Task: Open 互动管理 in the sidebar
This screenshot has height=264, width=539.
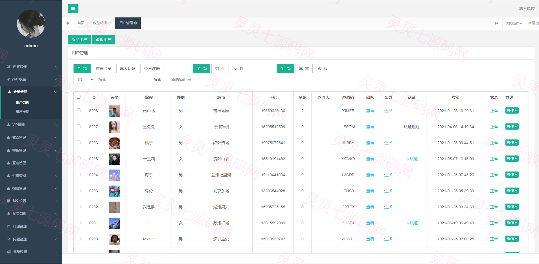Action: 31,163
